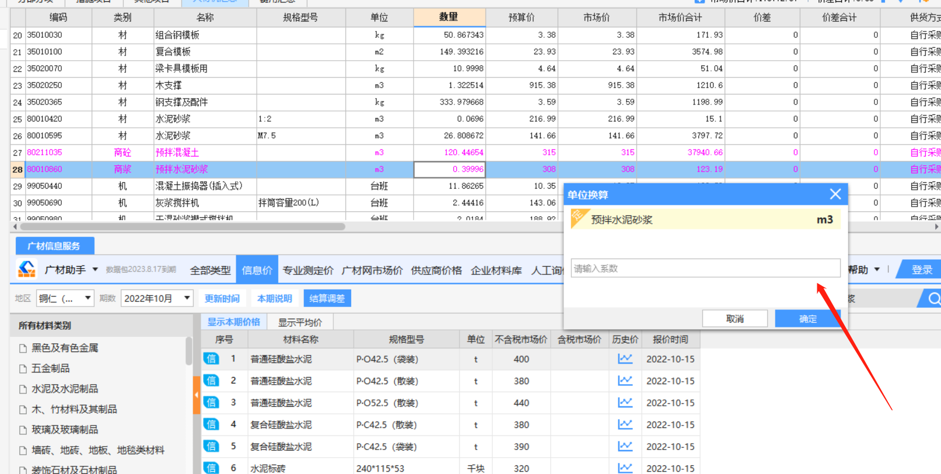Select the 显示平均价 tab
The image size is (941, 474).
(300, 322)
